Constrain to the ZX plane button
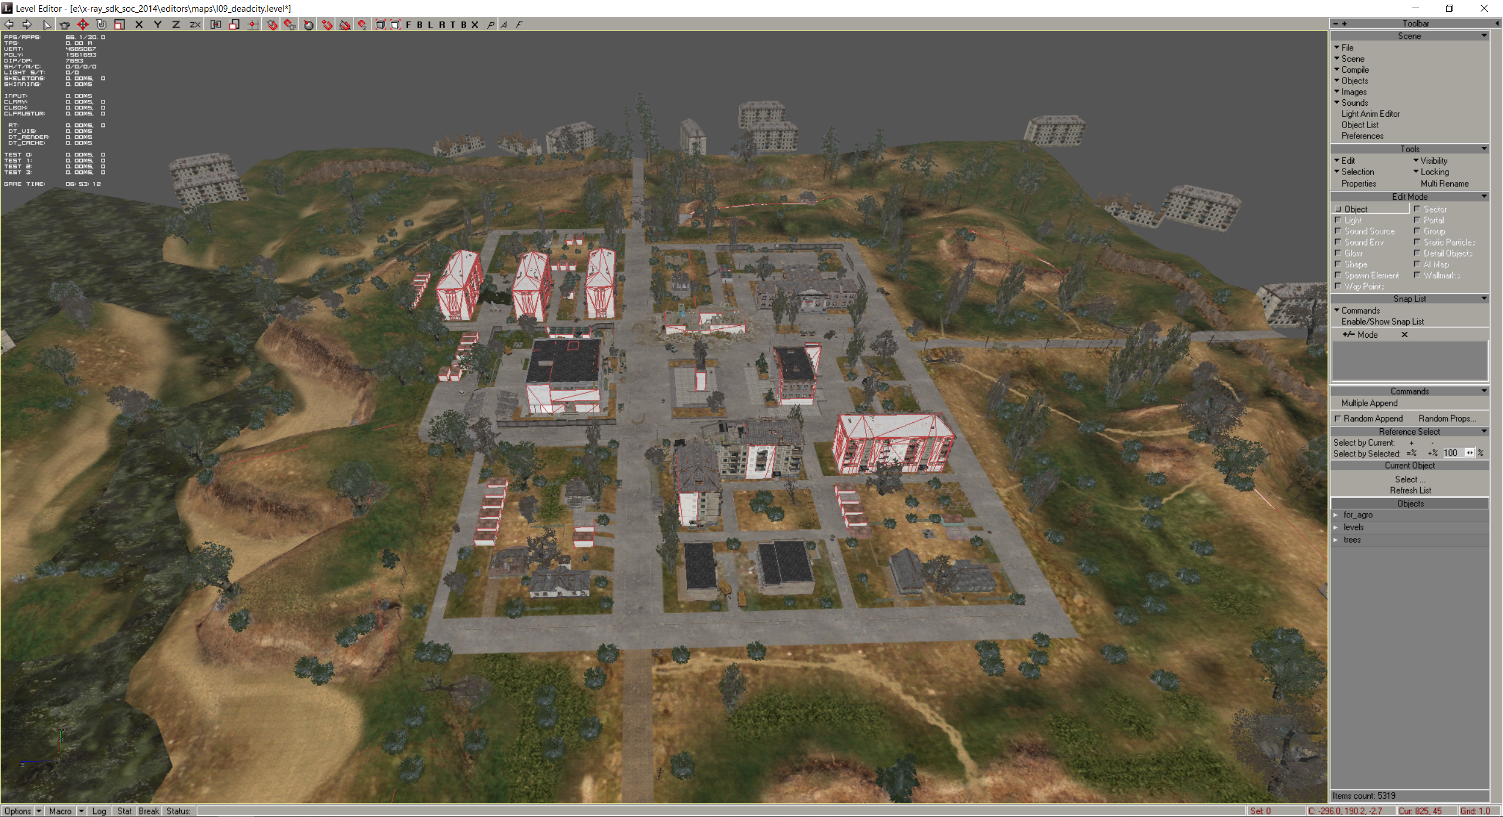 195,25
